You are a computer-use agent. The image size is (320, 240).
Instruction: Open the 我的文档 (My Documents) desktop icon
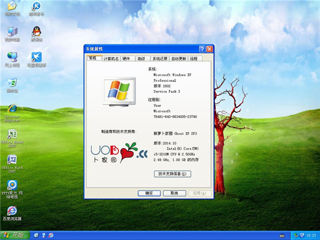(x=12, y=8)
